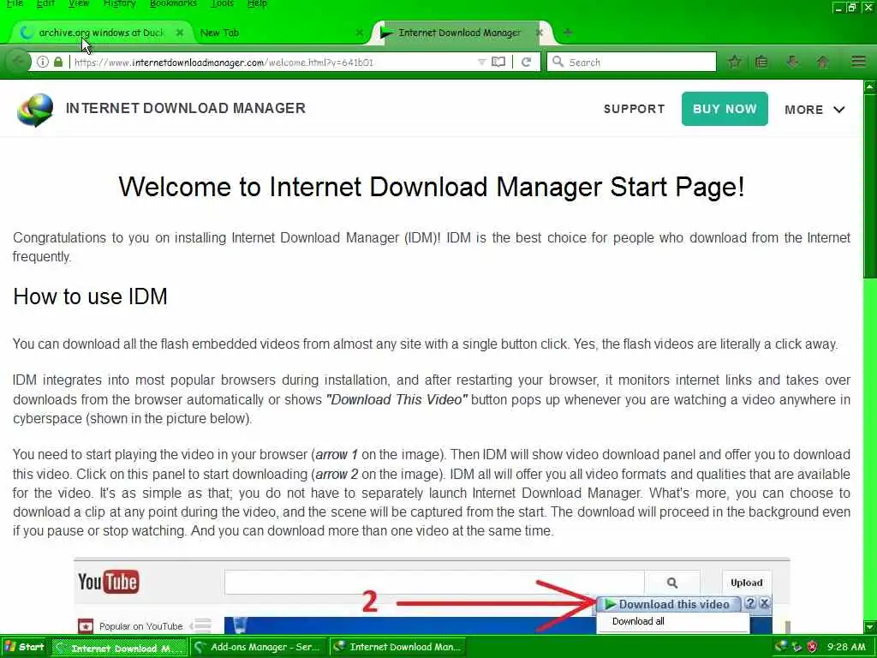The height and width of the screenshot is (658, 877).
Task: Click the red security shield tray icon
Action: pyautogui.click(x=813, y=648)
